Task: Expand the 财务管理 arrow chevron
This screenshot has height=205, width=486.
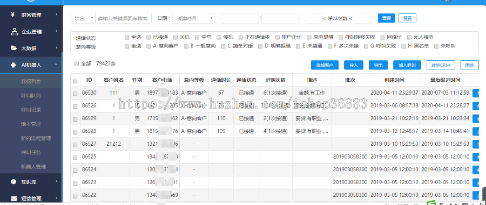Action: click(56, 14)
